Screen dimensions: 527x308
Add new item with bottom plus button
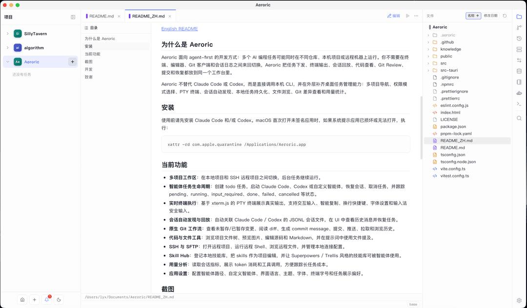(x=34, y=300)
